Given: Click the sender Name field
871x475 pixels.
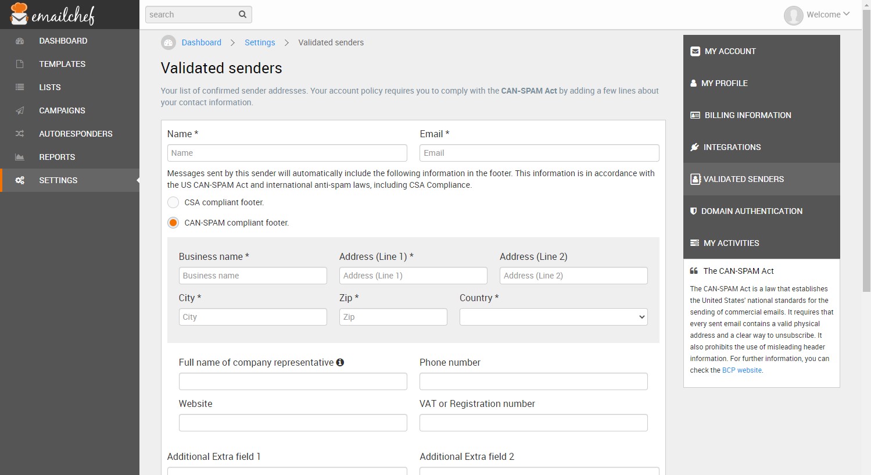Looking at the screenshot, I should pyautogui.click(x=287, y=153).
